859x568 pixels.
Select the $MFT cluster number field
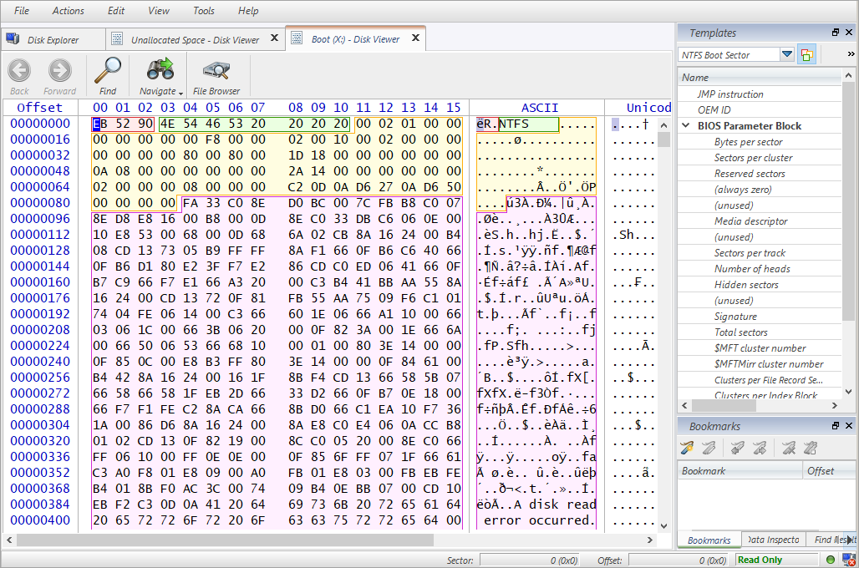(x=760, y=348)
